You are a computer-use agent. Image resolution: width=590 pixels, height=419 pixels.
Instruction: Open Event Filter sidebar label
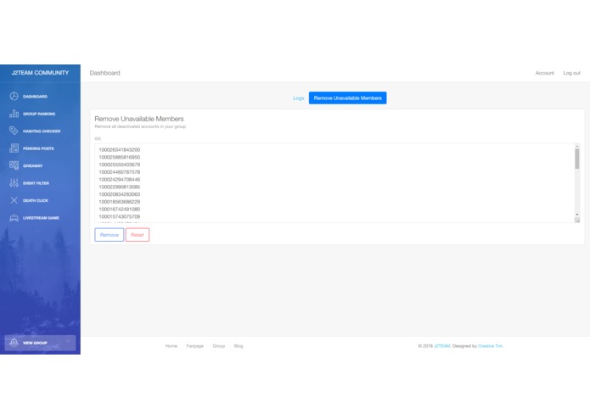click(37, 183)
